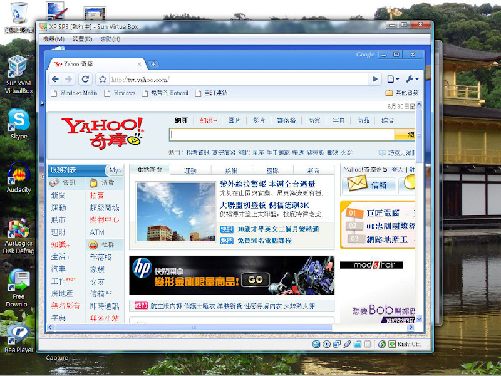The image size is (501, 376).
Task: Open Chrome page menu icon
Action: pos(393,79)
